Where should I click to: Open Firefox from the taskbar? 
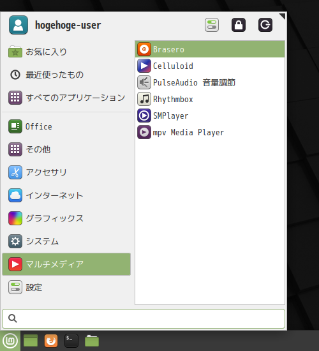pyautogui.click(x=51, y=341)
